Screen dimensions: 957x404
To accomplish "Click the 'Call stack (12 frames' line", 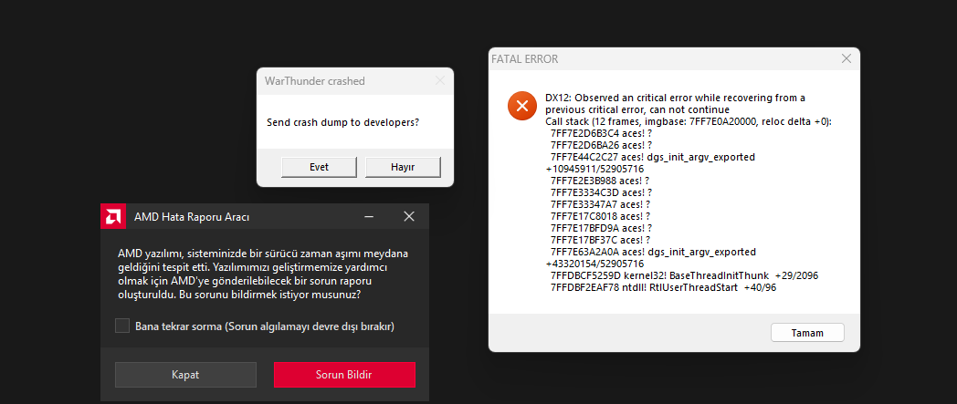I will (689, 121).
